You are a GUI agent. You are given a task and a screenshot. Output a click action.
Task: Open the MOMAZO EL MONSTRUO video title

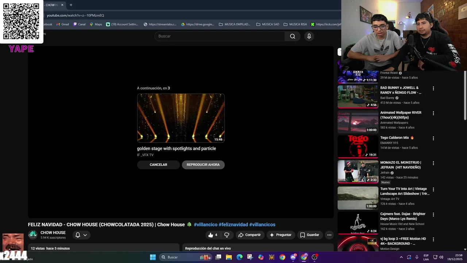pyautogui.click(x=401, y=165)
